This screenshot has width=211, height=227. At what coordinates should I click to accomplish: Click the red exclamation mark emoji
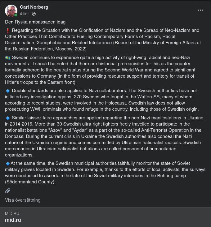tap(8, 30)
